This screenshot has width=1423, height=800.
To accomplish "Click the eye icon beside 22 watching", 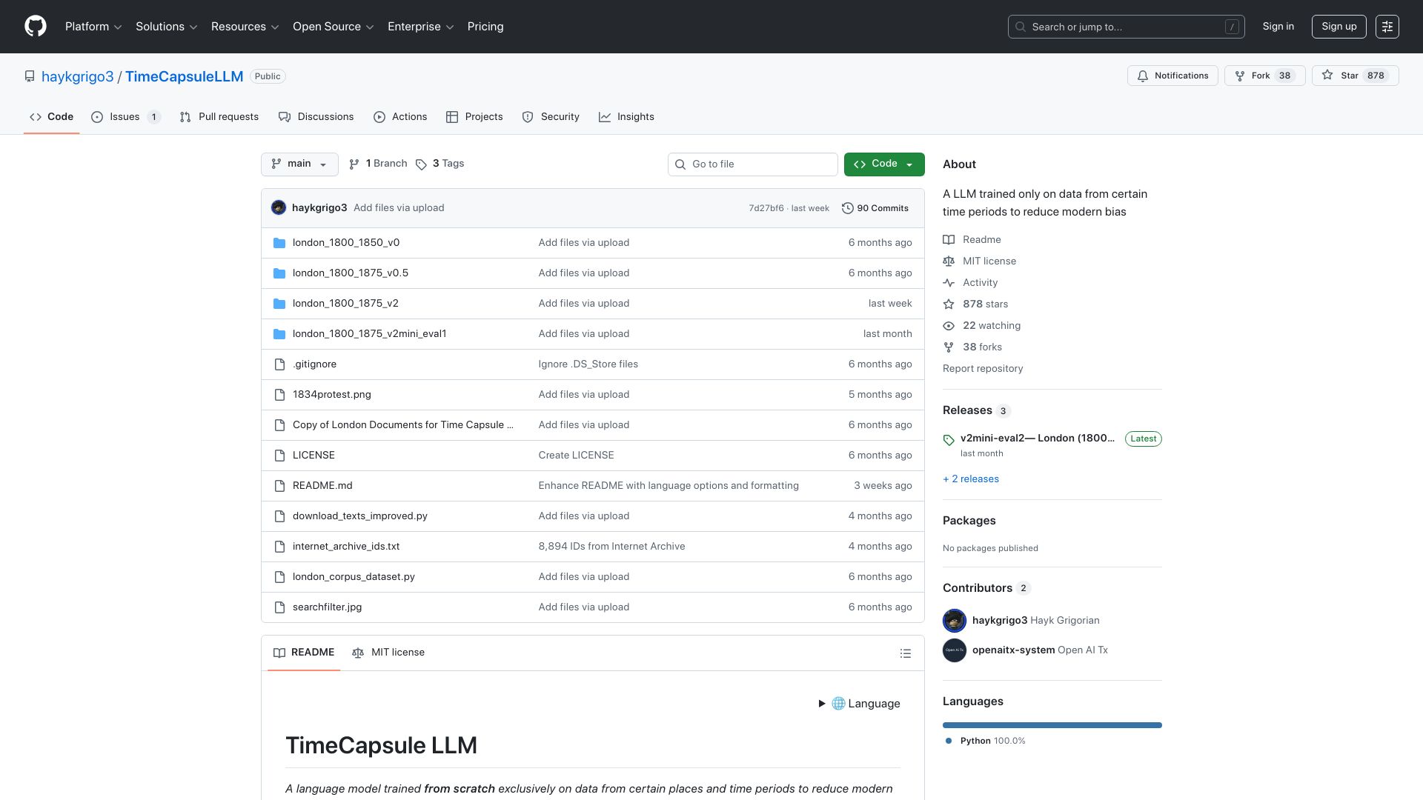I will pos(949,326).
